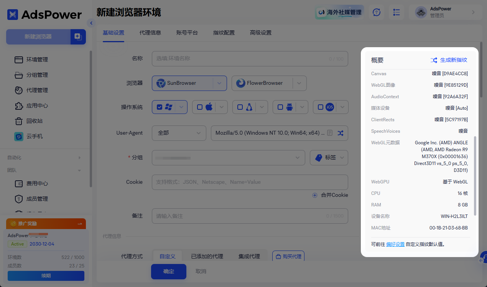This screenshot has width=487, height=287.
Task: Click the 取消 button
Action: [x=201, y=271]
